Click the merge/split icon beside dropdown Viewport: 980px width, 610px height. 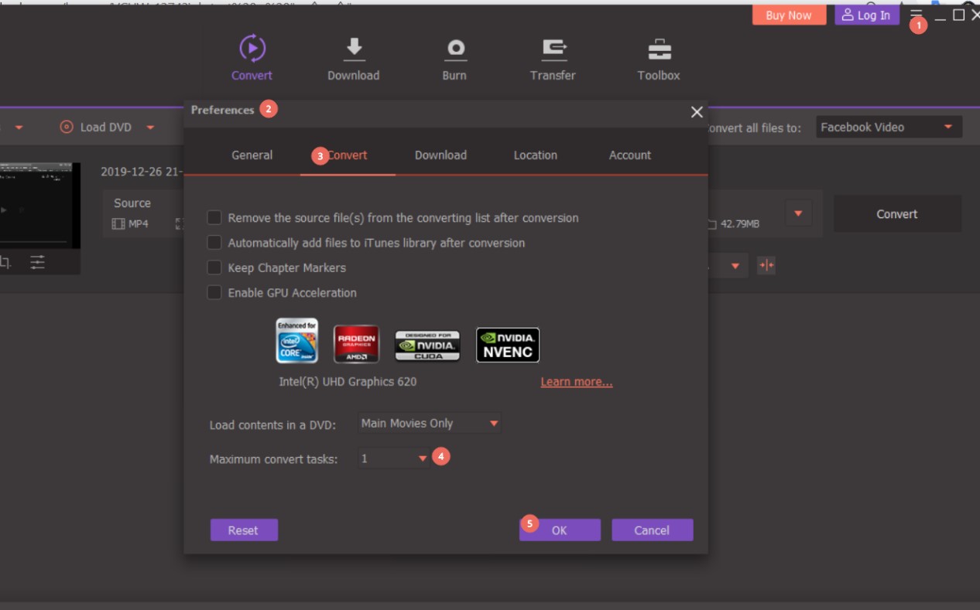coord(766,266)
